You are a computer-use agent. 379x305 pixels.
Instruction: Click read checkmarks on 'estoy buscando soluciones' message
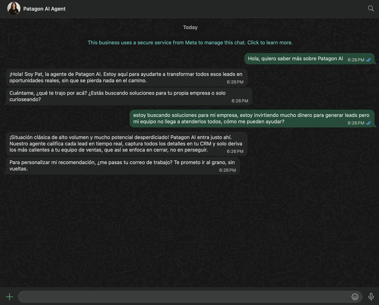coord(368,123)
